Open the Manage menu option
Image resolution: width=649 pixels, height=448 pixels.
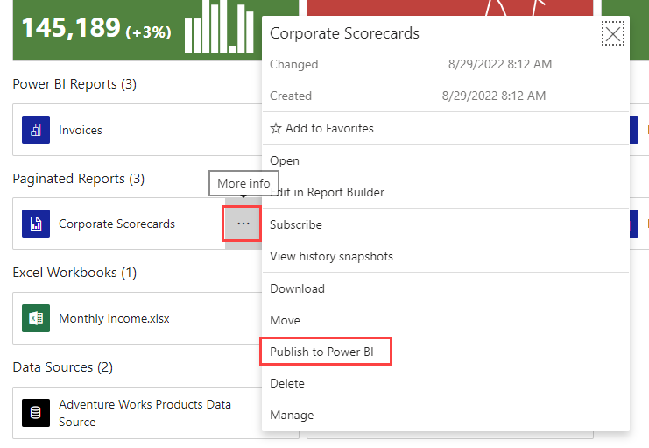(x=446, y=415)
